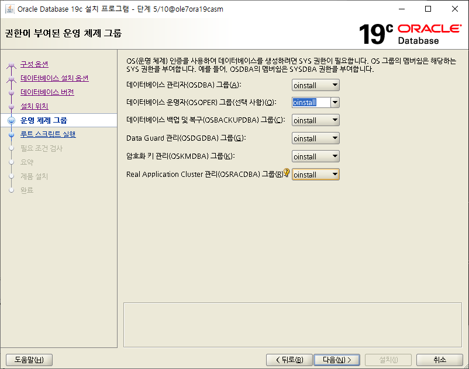Screen dimensions: 469x369
Task: Click the 필요 조건 검사 step label
Action: 42,148
